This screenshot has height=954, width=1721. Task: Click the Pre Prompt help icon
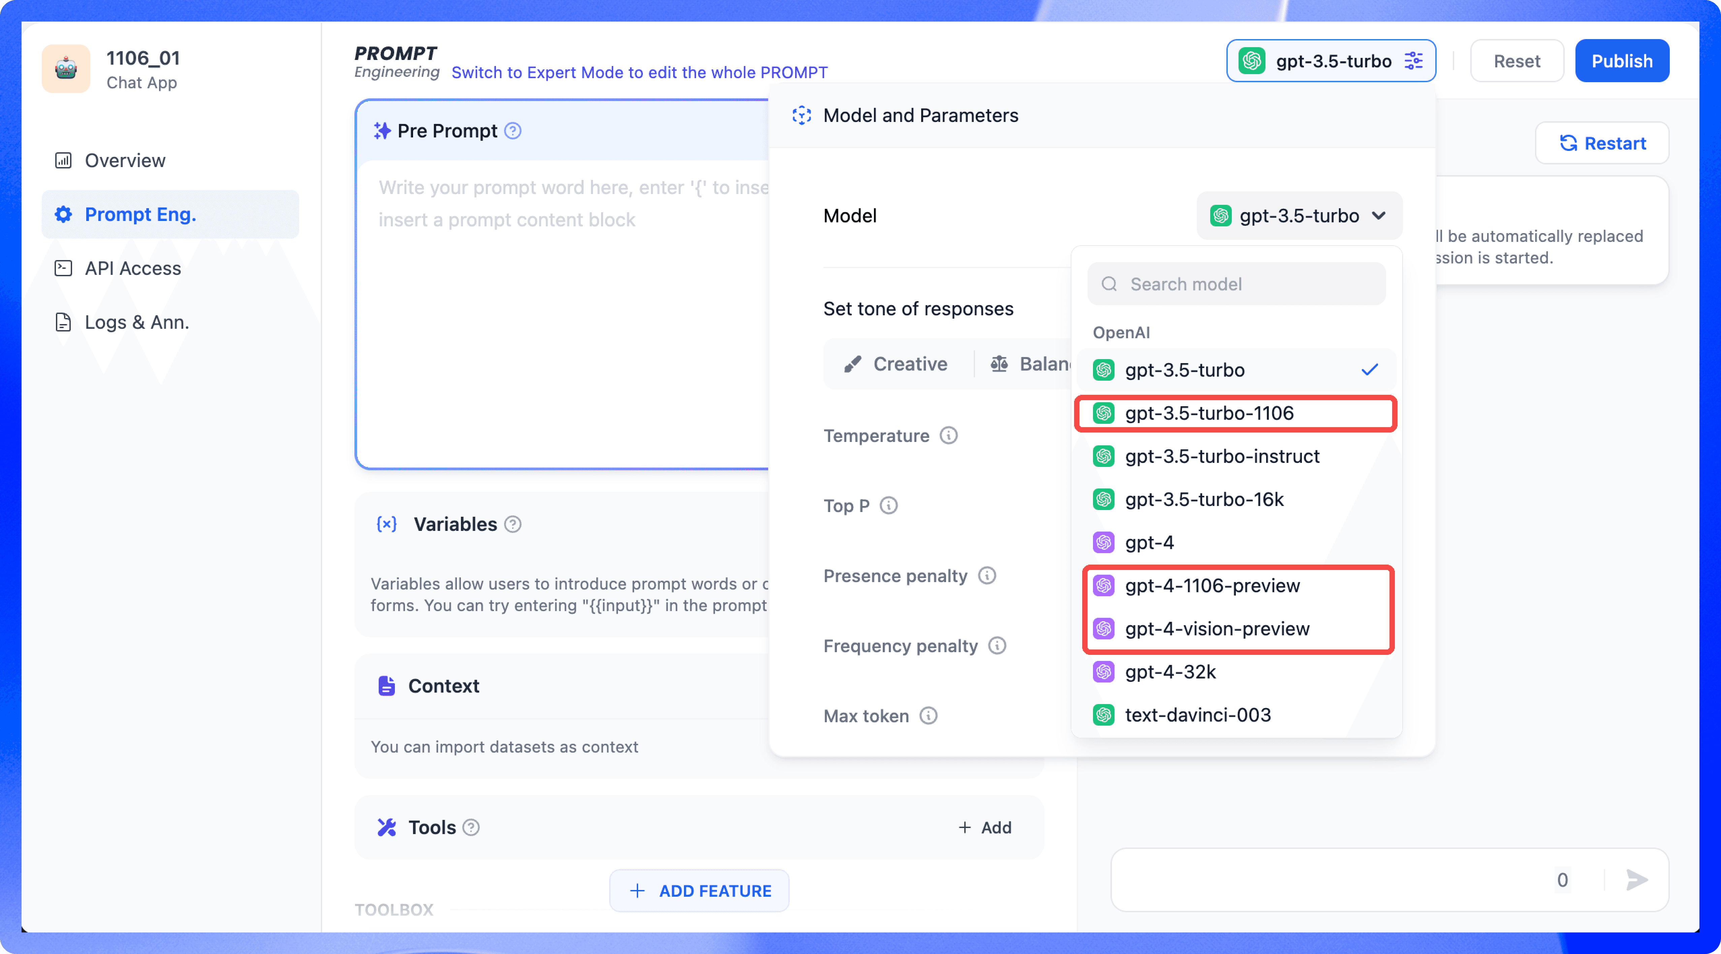[512, 131]
